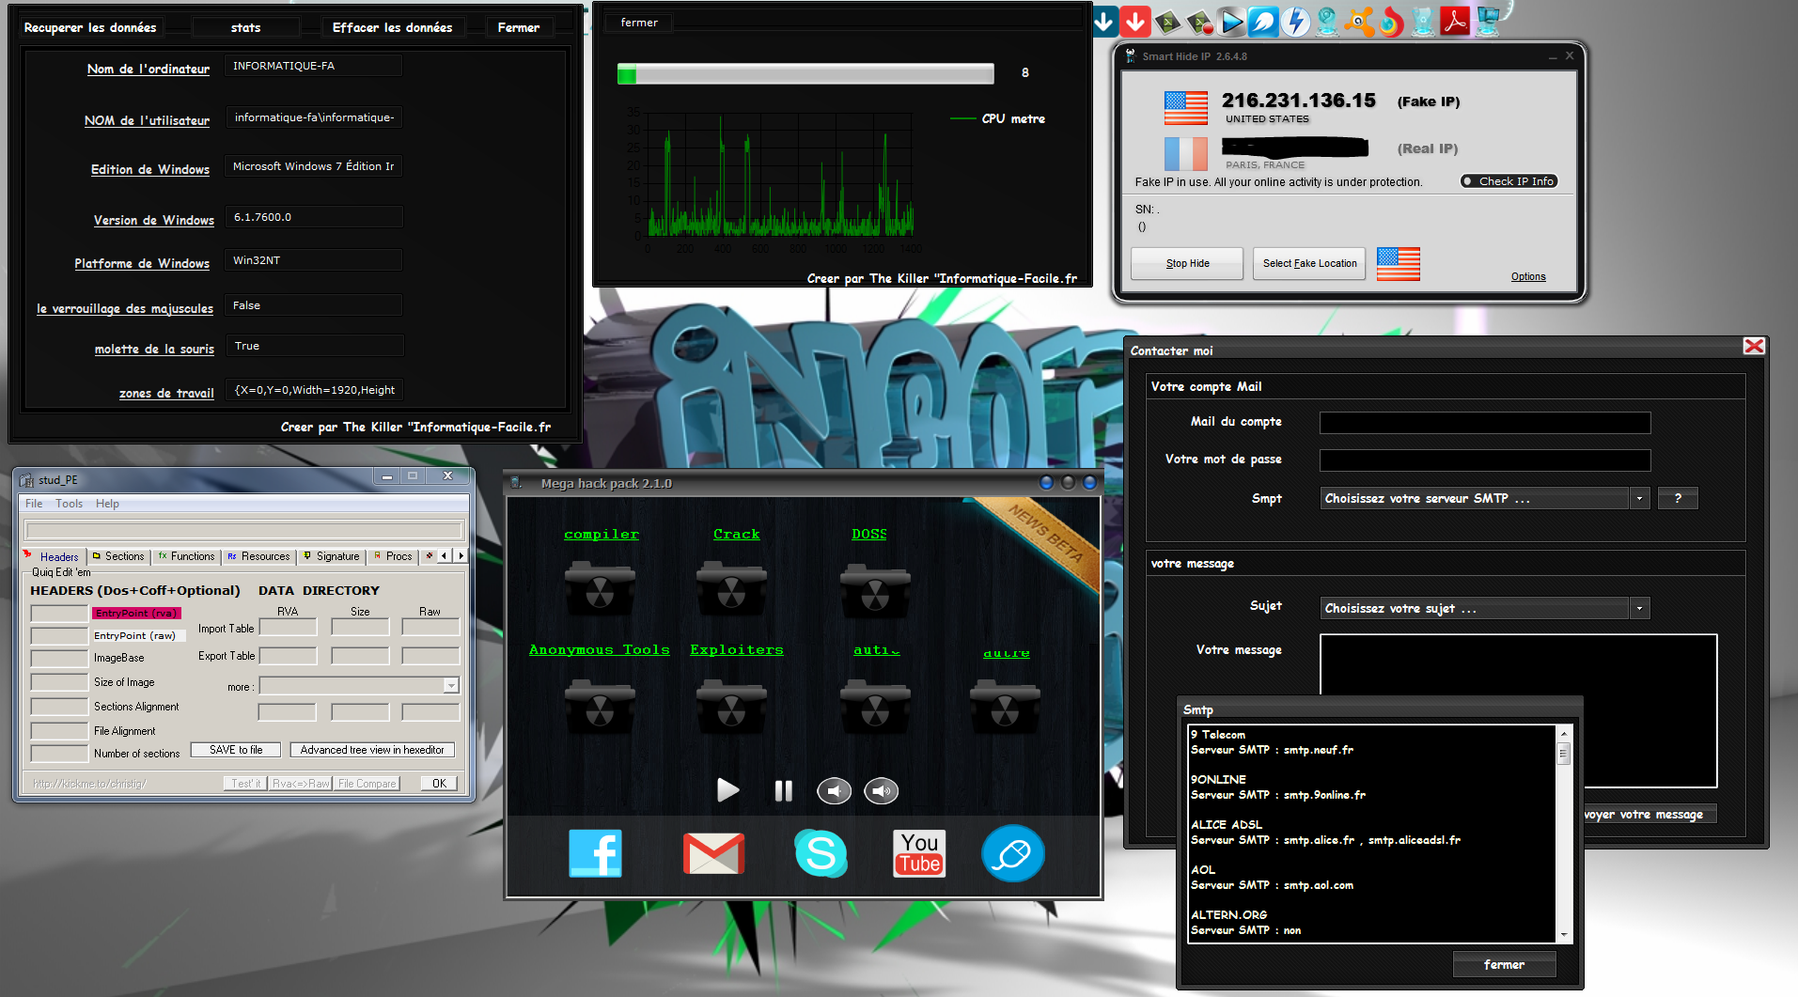1798x997 pixels.
Task: Click the dark blue download arrow dock icon
Action: tap(1104, 21)
